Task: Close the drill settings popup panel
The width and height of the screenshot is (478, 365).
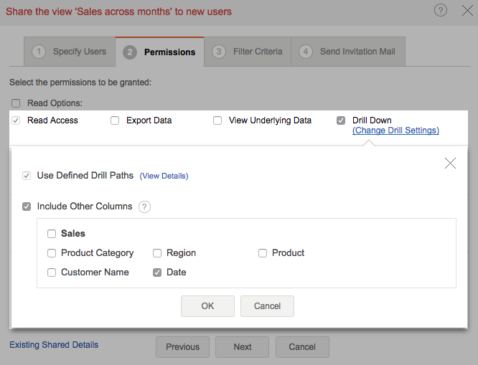Action: tap(450, 163)
